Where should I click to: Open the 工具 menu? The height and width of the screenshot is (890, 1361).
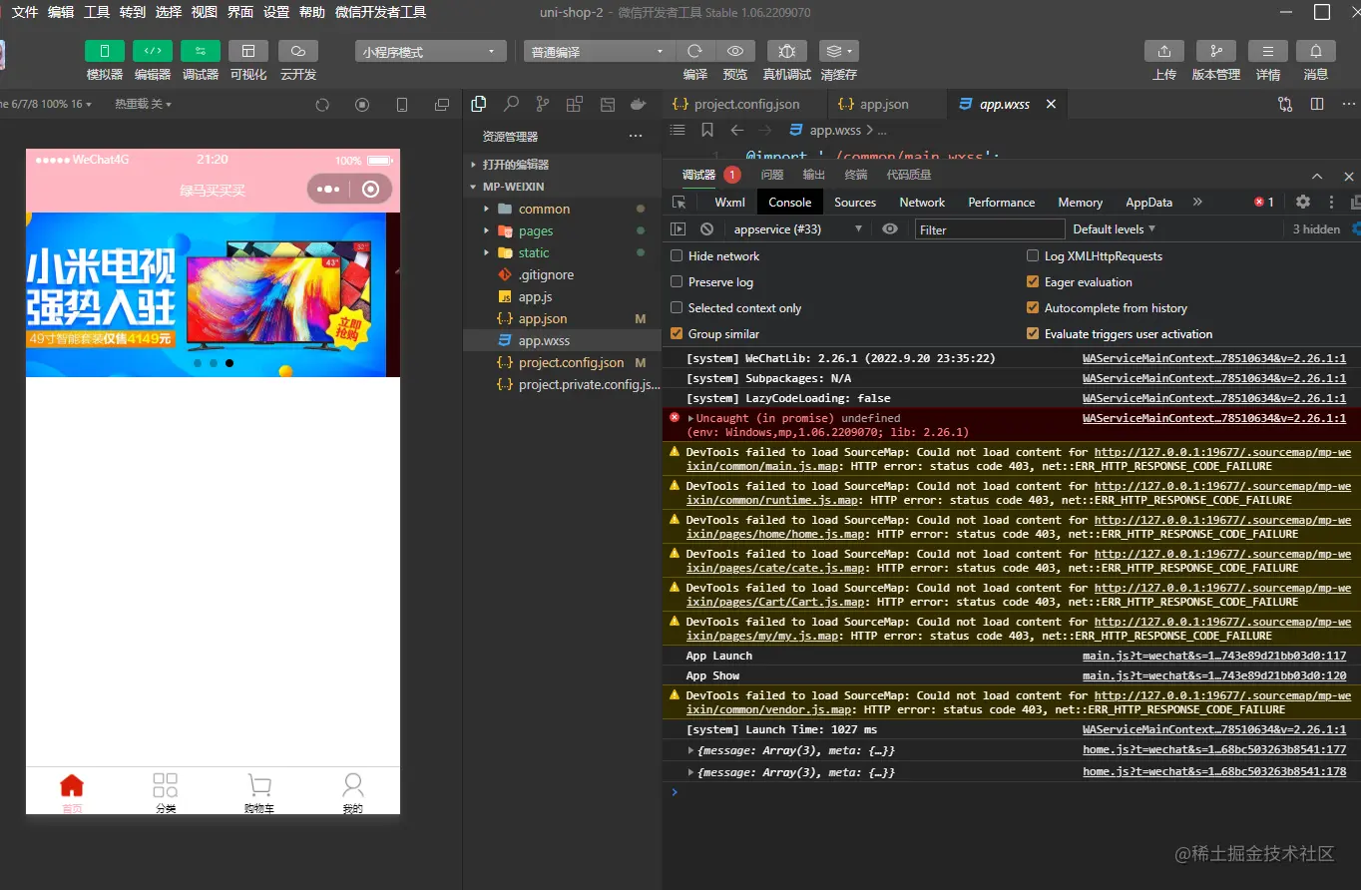click(x=97, y=12)
